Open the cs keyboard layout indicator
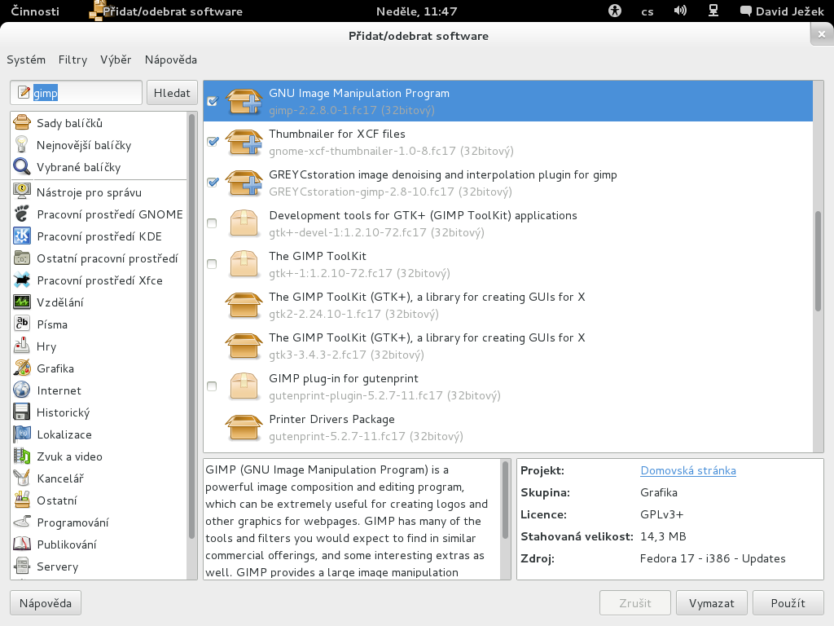Viewport: 834px width, 626px height. click(x=647, y=11)
